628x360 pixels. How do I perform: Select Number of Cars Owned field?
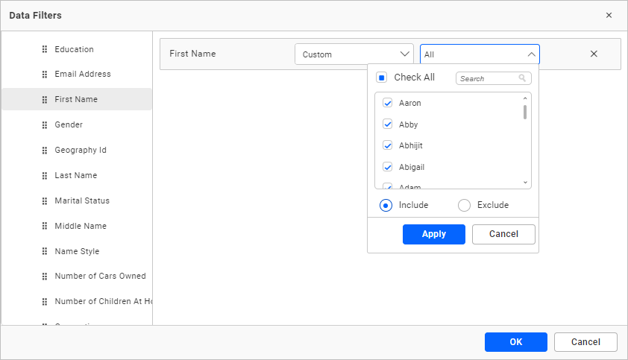pyautogui.click(x=100, y=276)
